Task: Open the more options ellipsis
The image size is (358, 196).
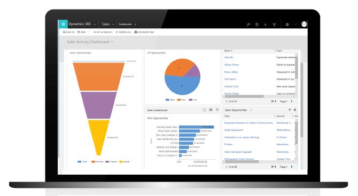Action: [x=295, y=24]
